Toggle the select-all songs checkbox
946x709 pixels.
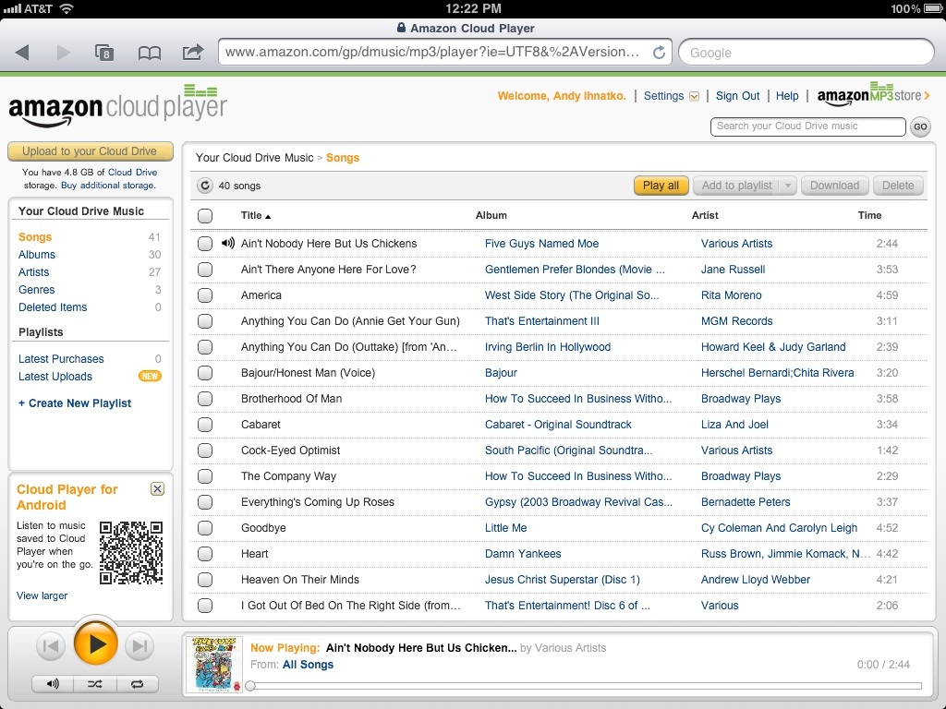click(205, 216)
